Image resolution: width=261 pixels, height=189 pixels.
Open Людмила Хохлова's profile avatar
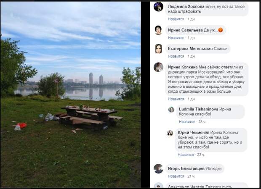click(x=158, y=7)
